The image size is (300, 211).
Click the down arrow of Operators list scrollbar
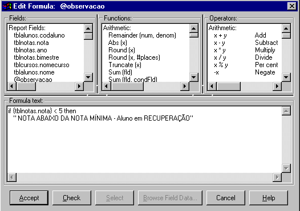[x=286, y=77]
